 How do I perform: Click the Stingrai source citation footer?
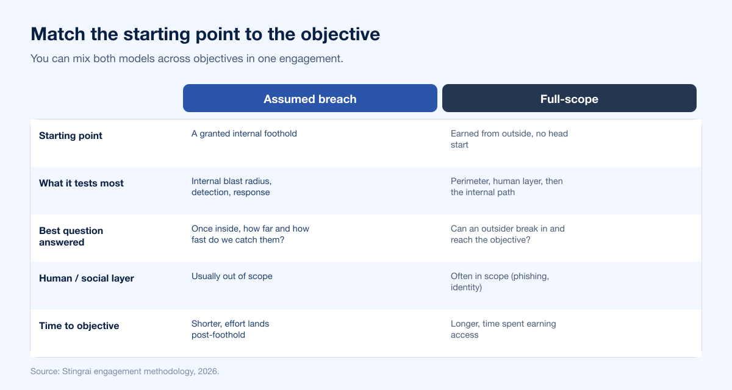pyautogui.click(x=124, y=370)
